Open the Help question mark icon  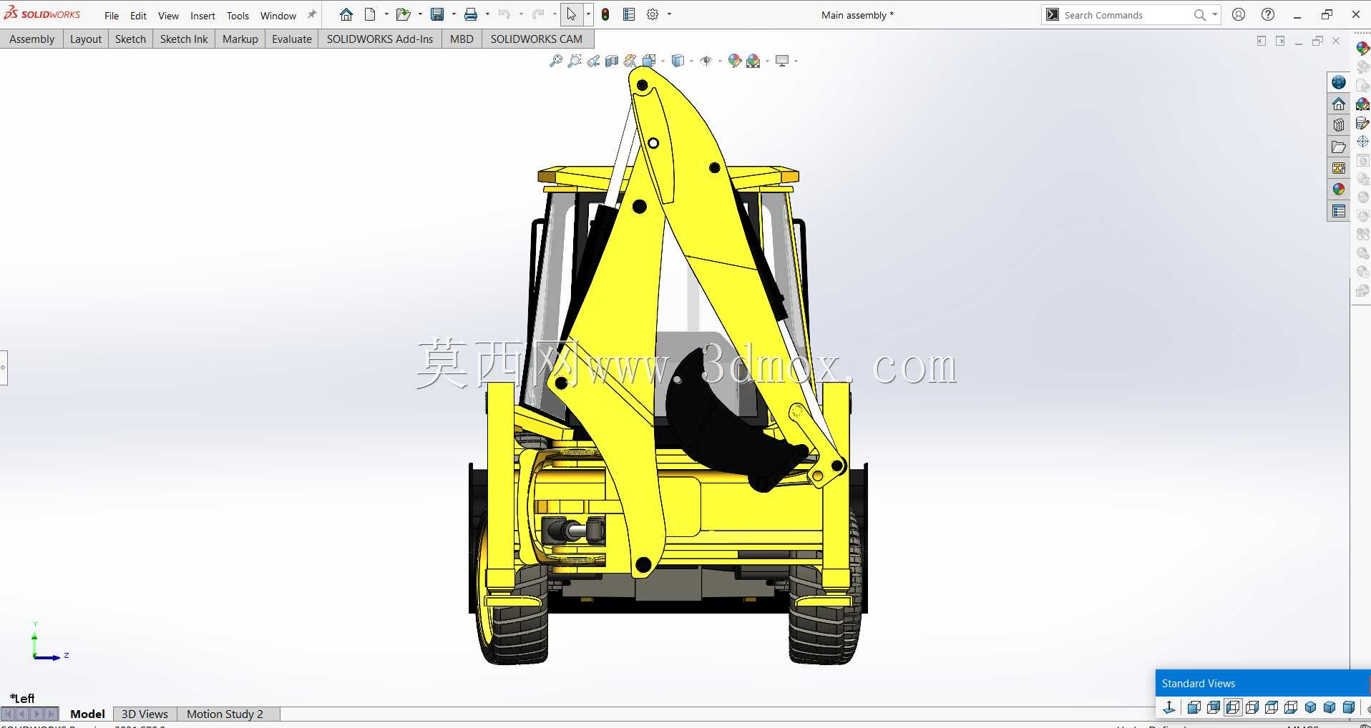(1268, 14)
